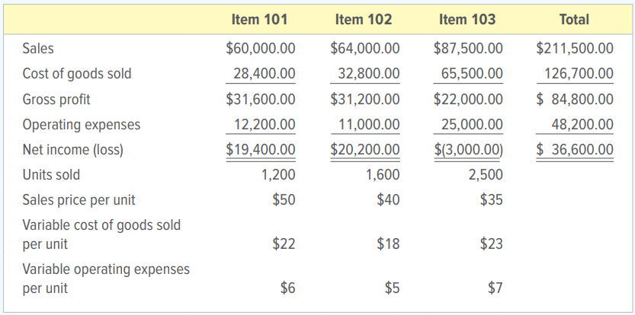This screenshot has width=635, height=315.
Task: Click the Net income (loss) label
Action: click(x=72, y=149)
